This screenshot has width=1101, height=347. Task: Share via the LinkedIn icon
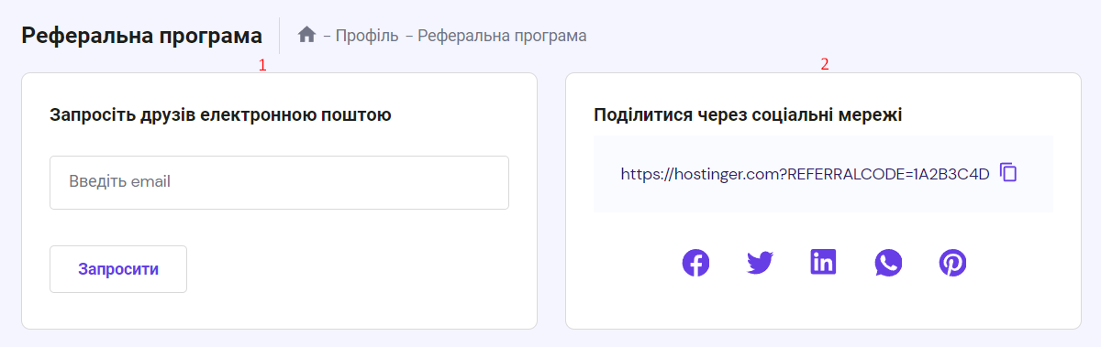tap(824, 263)
